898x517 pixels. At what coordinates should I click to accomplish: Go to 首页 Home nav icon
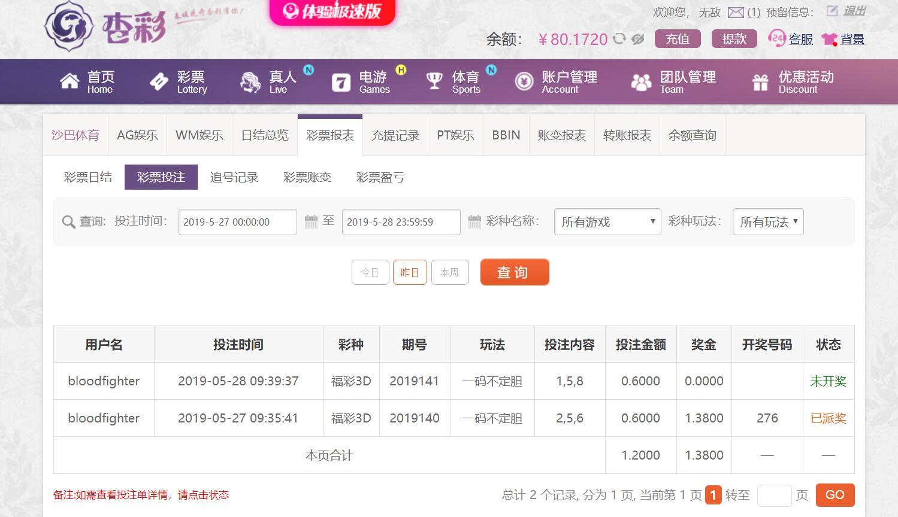[x=69, y=81]
